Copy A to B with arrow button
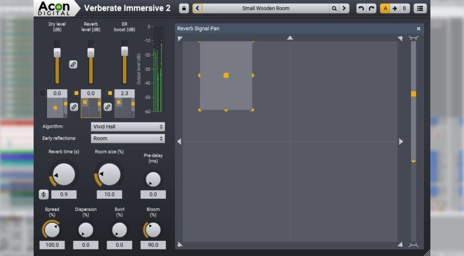The width and height of the screenshot is (464, 256). (x=395, y=8)
